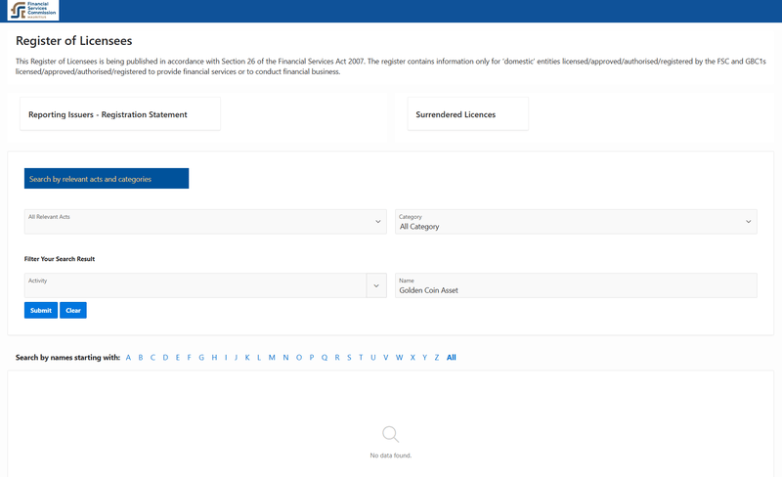Filter names starting with letter A
Image resolution: width=782 pixels, height=477 pixels.
(128, 357)
